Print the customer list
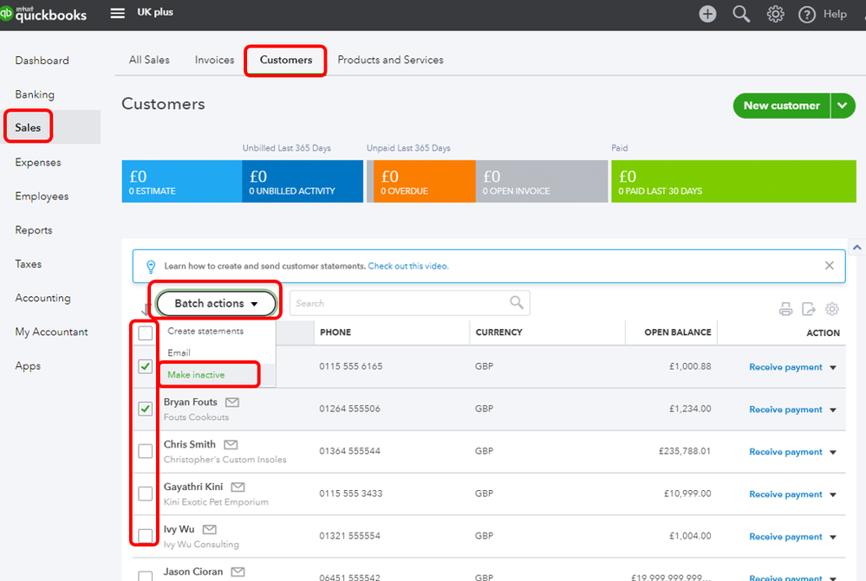 [785, 309]
